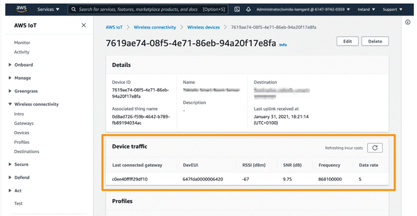Click the search magnifier icon

(74, 9)
